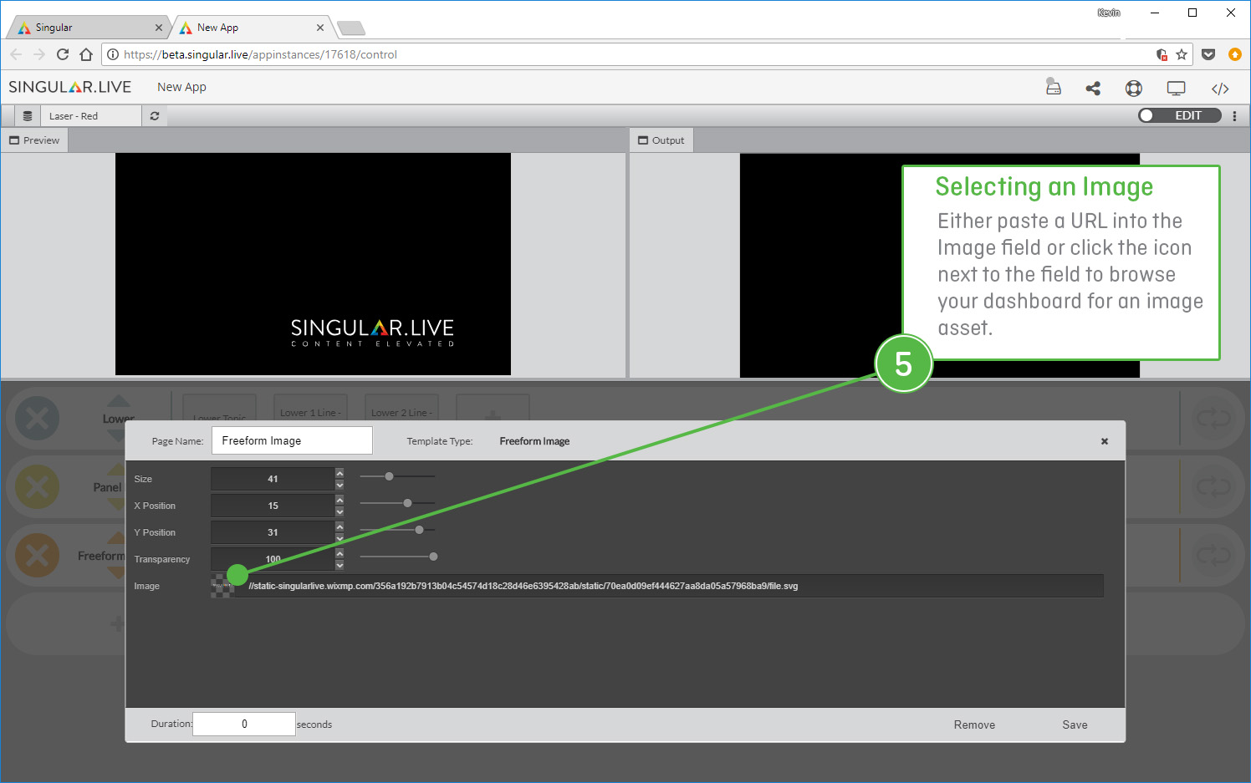
Task: Open the Laser - Red theme dropdown
Action: [92, 116]
